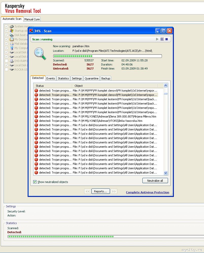Click the Duration value 04:48:06
The width and height of the screenshot is (204, 253).
click(127, 64)
